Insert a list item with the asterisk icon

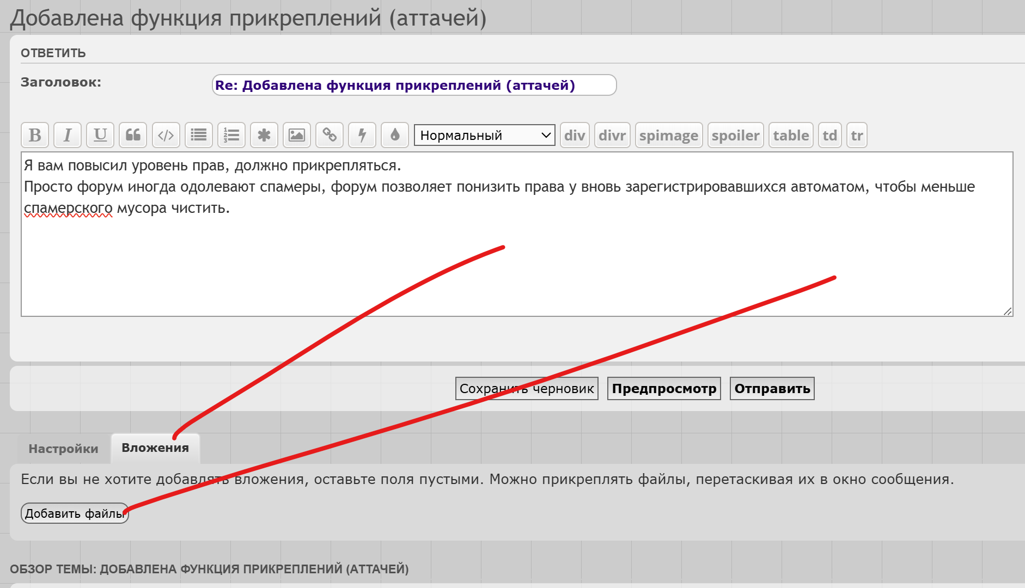click(264, 135)
